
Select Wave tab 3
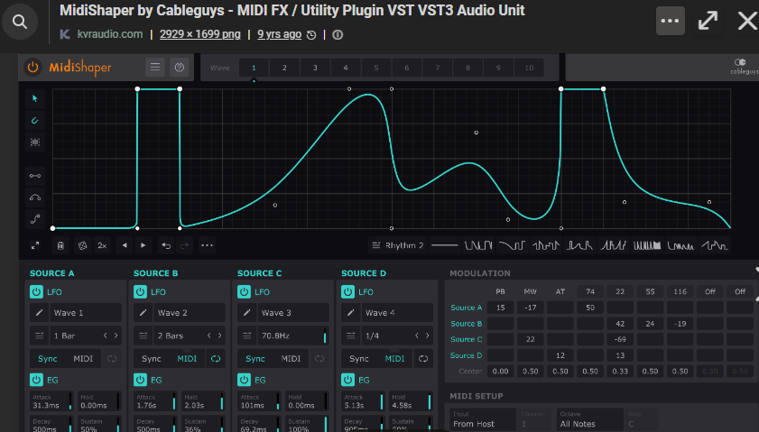tap(315, 68)
